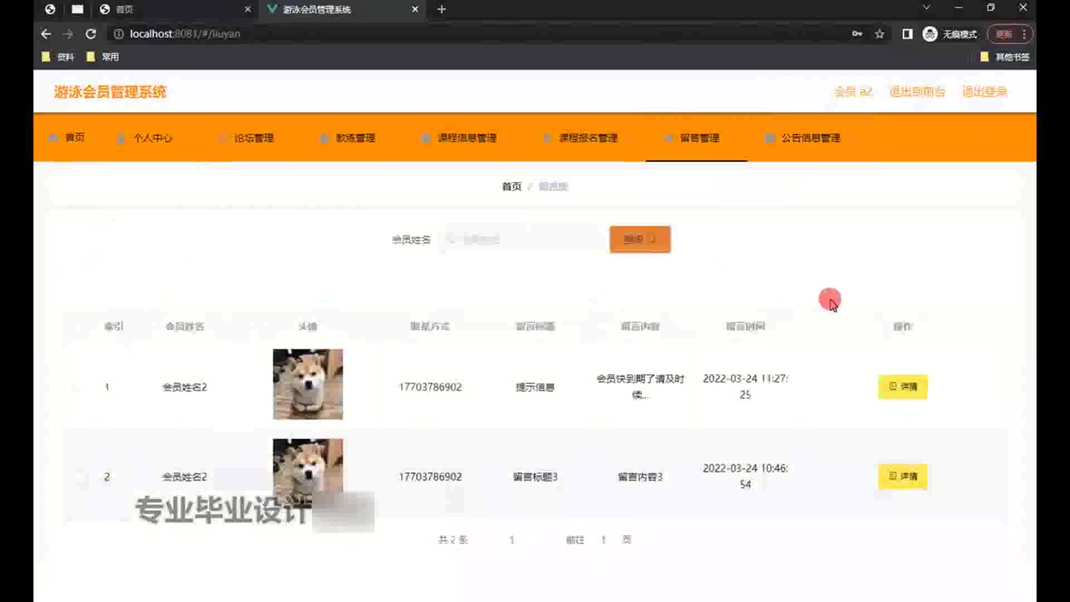Open 详情 for the 提示信息 message row
1070x602 pixels.
[903, 386]
